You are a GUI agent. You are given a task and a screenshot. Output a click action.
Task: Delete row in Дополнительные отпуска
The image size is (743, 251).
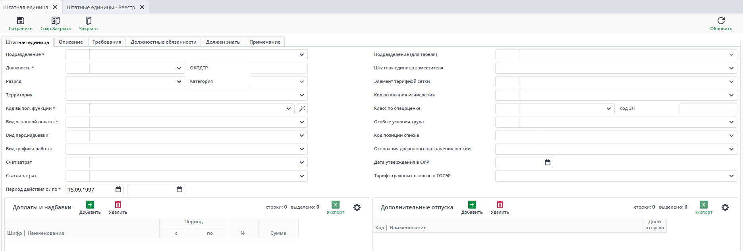pos(500,205)
